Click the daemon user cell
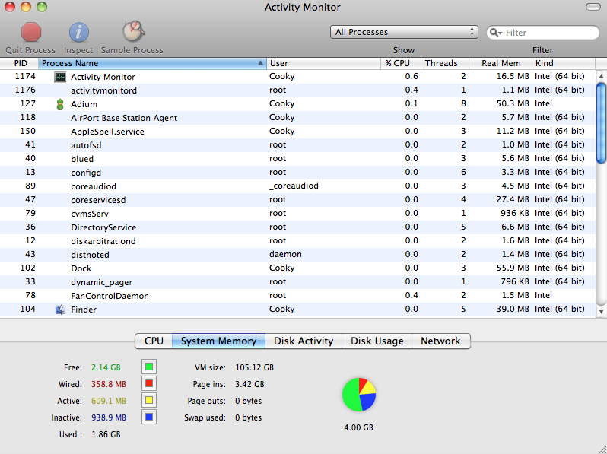This screenshot has height=454, width=607. pos(285,254)
